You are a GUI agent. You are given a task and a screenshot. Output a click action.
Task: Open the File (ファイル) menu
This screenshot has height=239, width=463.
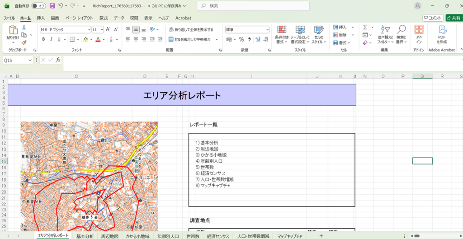[9, 18]
